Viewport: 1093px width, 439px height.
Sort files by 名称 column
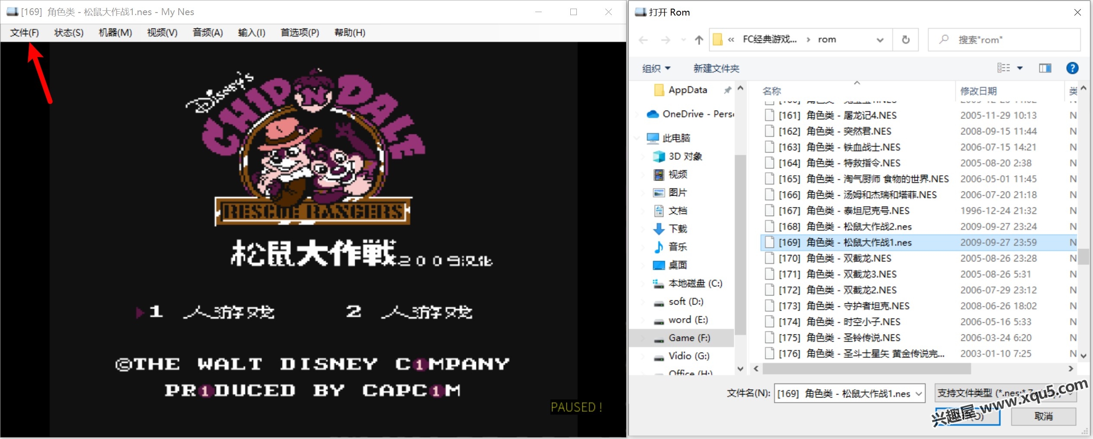(x=772, y=91)
